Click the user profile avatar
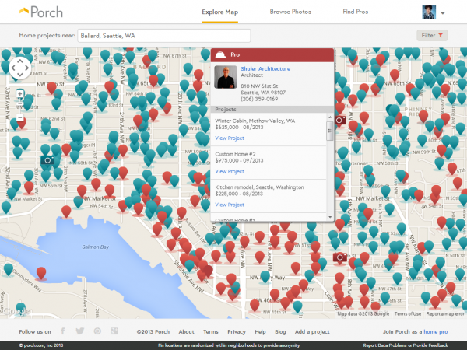The image size is (467, 350). click(x=429, y=12)
